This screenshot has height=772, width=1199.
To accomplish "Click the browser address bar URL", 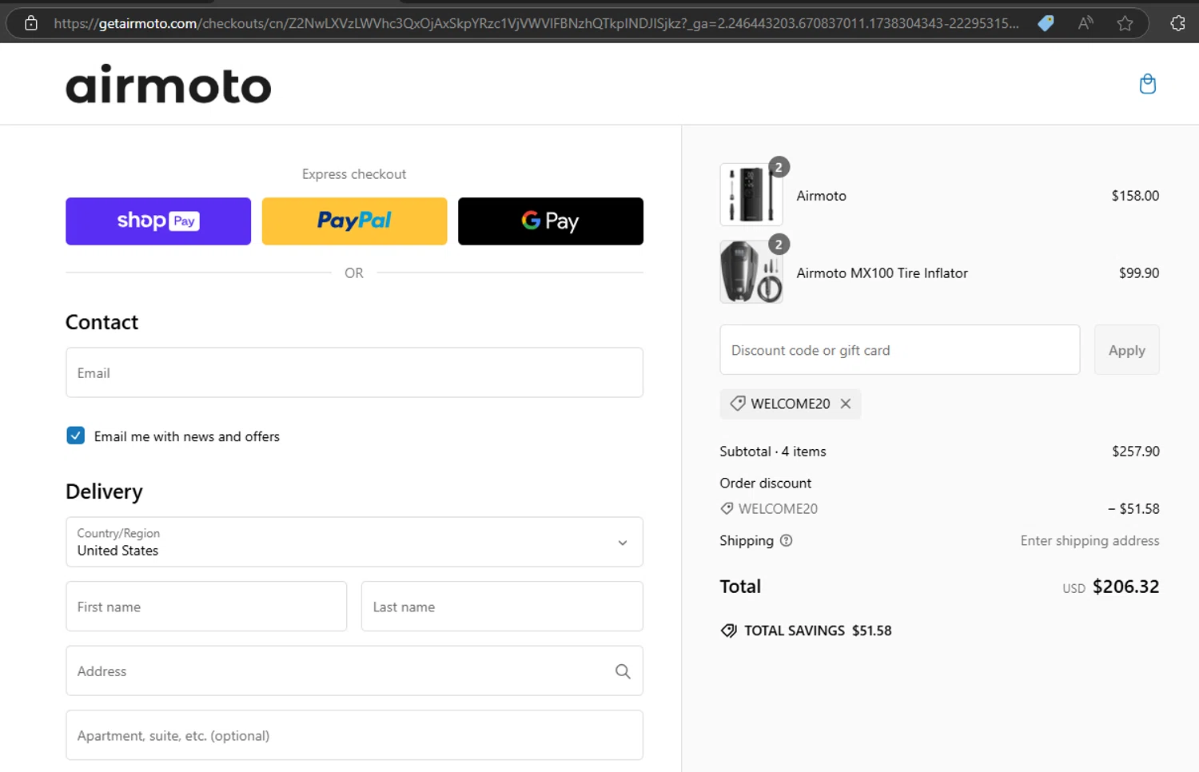I will coord(536,23).
